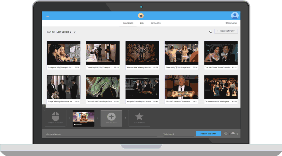
Task: Click the 02:06 duration on Man on Wire
Action: point(156,68)
